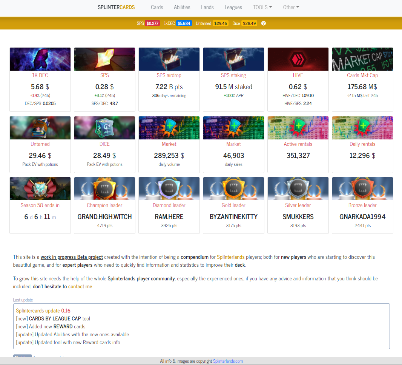Click the 175.68 M$ market cap value
The image size is (402, 365).
(362, 87)
